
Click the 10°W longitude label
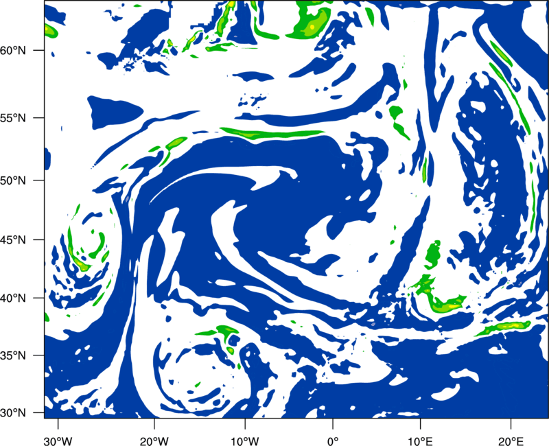244,441
